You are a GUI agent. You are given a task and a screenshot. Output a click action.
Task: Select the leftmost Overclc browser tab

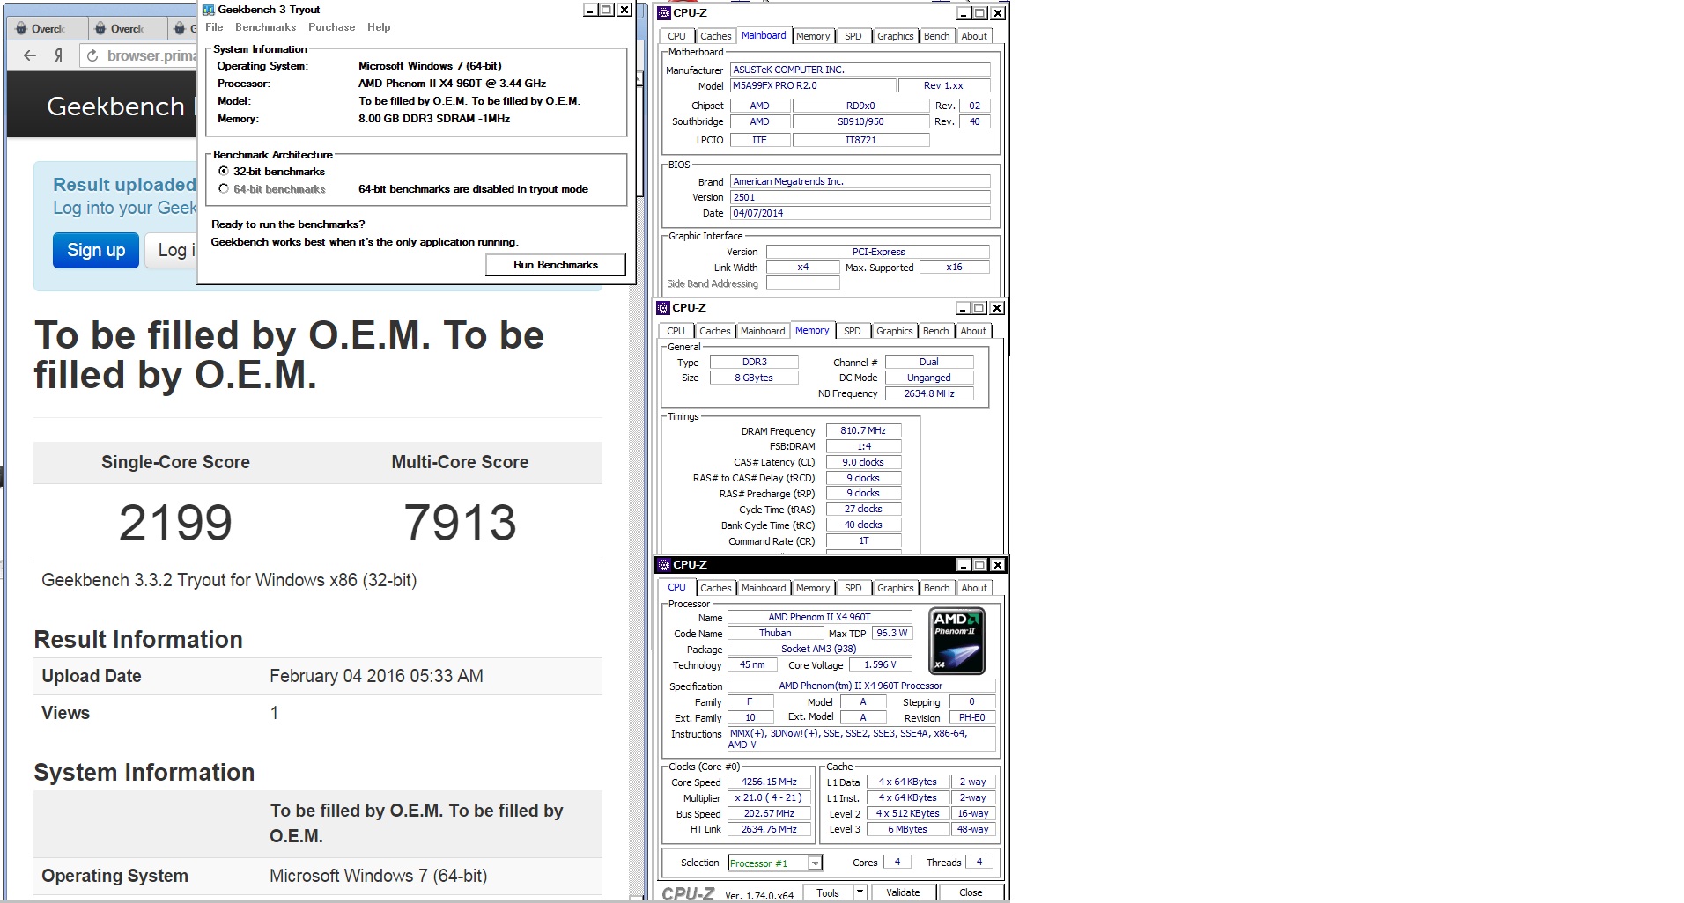click(48, 28)
